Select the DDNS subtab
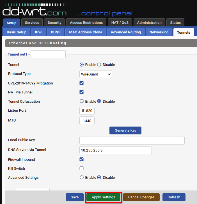 point(56,32)
